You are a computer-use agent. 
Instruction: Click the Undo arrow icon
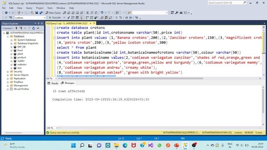pyautogui.click(x=102, y=13)
